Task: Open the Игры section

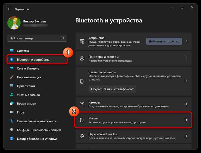Action: [37, 112]
